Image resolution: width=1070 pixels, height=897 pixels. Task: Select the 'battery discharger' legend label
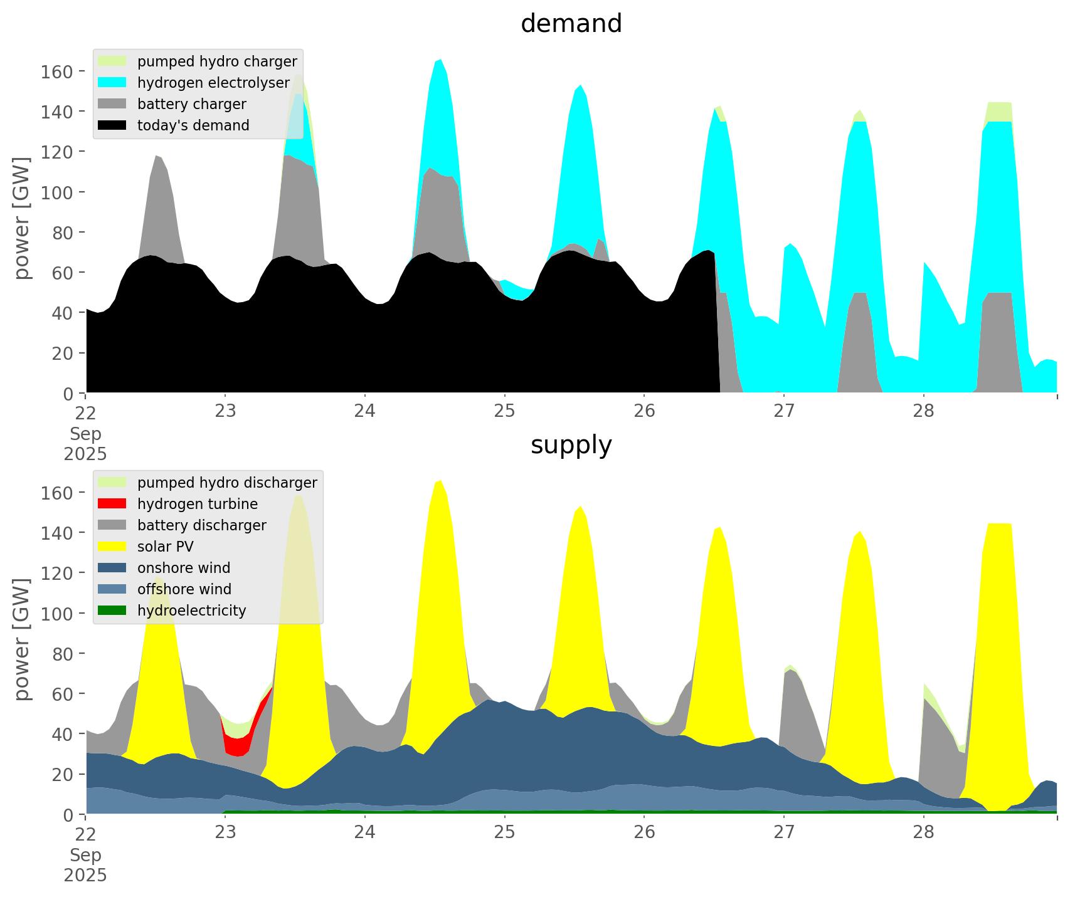point(201,525)
